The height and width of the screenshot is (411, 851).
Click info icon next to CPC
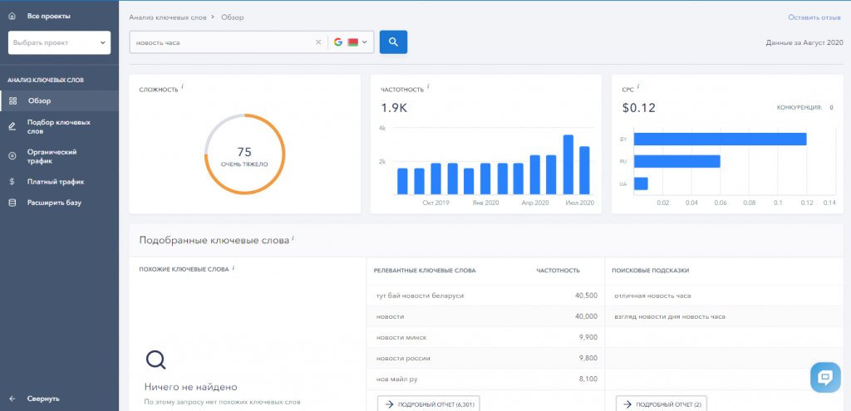[638, 86]
